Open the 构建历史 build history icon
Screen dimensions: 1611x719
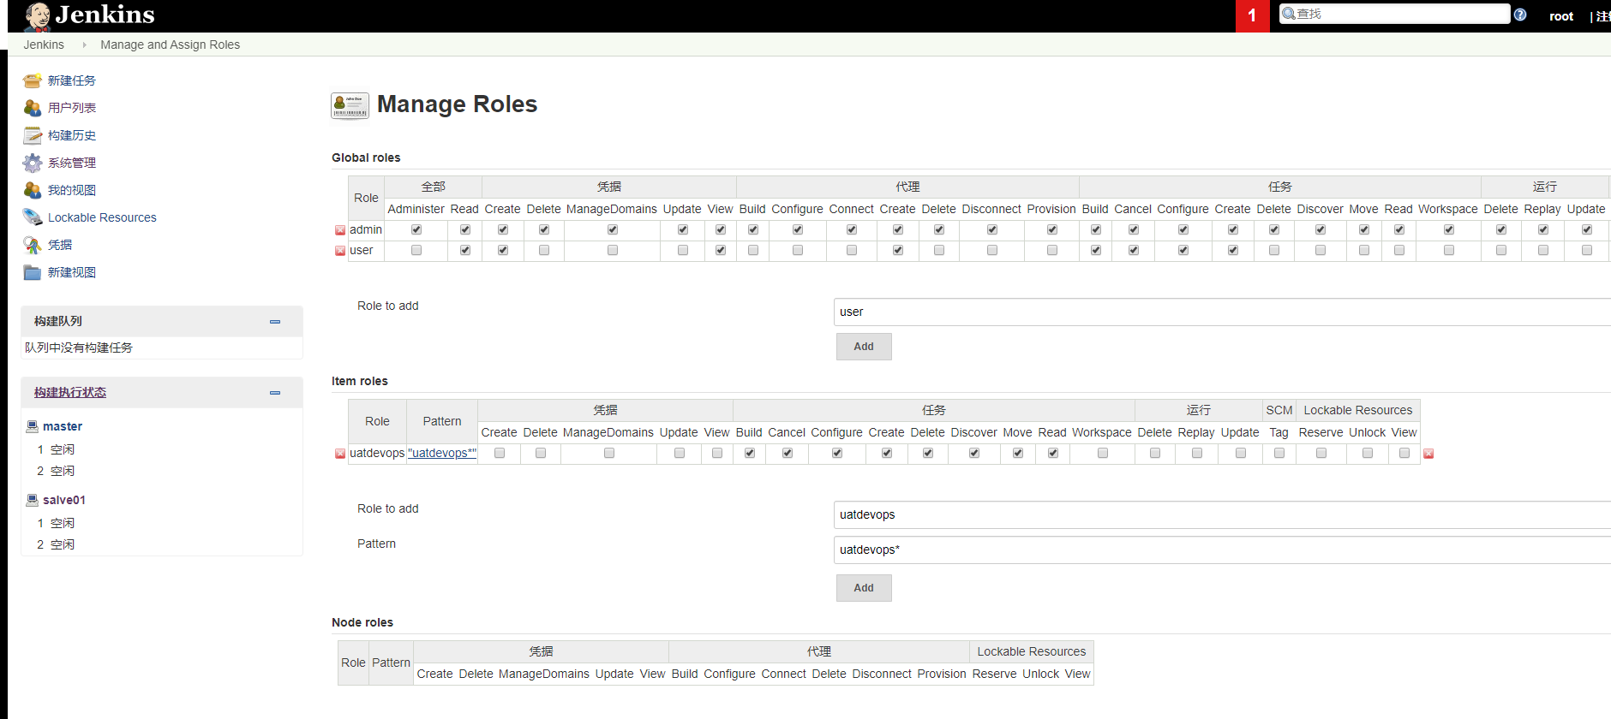(33, 135)
